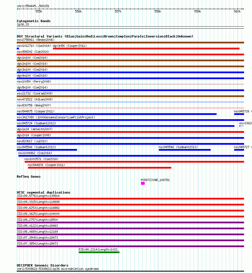
Task: Open dgv4n100 (Coe2014) variant
Action: [32, 75]
